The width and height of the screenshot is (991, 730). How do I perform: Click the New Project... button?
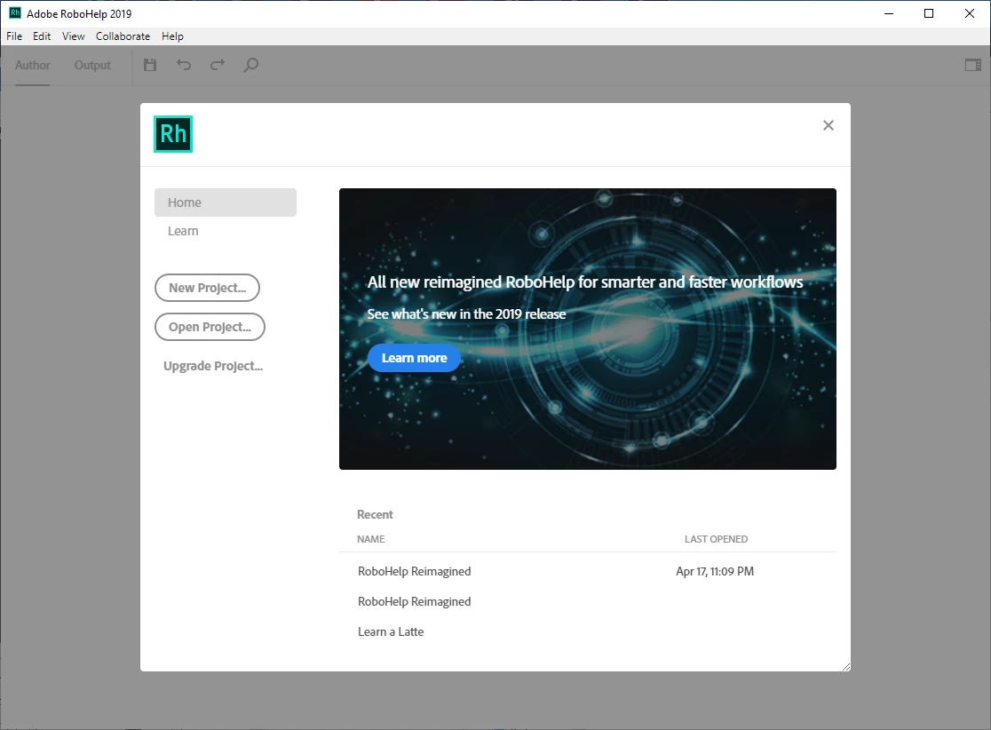click(207, 288)
